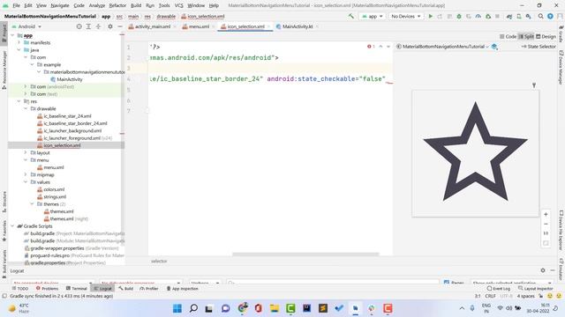This screenshot has width=565, height=317.
Task: Click the blue IDE updates icon
Action: click(x=550, y=16)
